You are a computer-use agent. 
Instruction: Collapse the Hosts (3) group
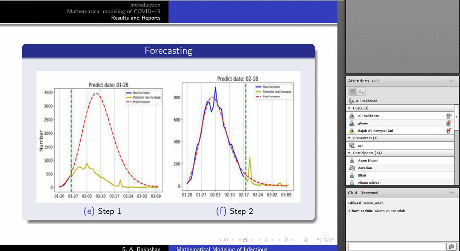(x=349, y=108)
